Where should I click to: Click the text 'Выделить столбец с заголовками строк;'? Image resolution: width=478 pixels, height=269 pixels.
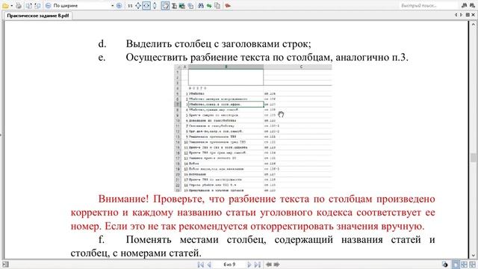218,44
